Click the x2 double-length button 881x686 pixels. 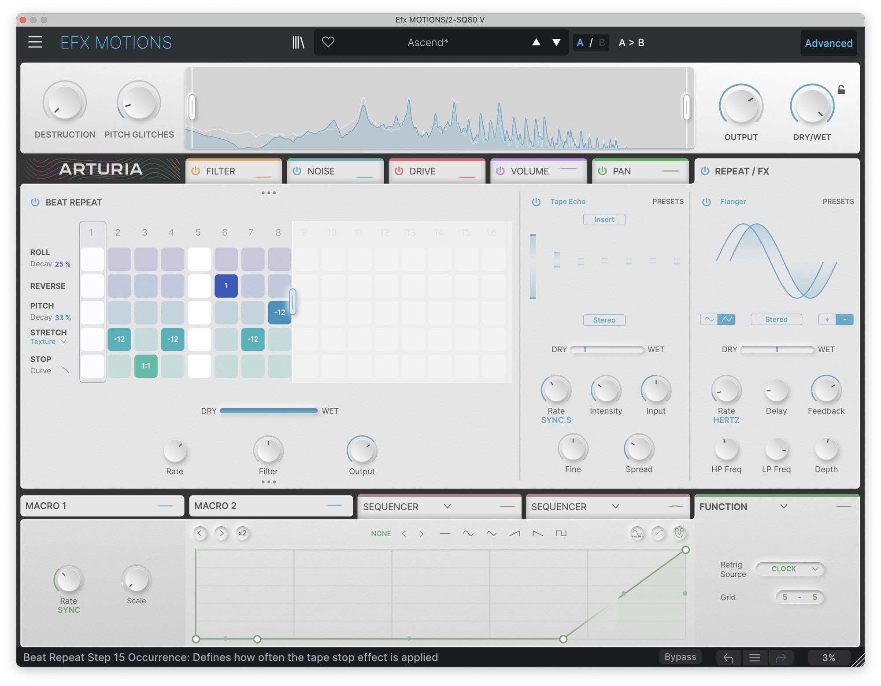coord(242,533)
